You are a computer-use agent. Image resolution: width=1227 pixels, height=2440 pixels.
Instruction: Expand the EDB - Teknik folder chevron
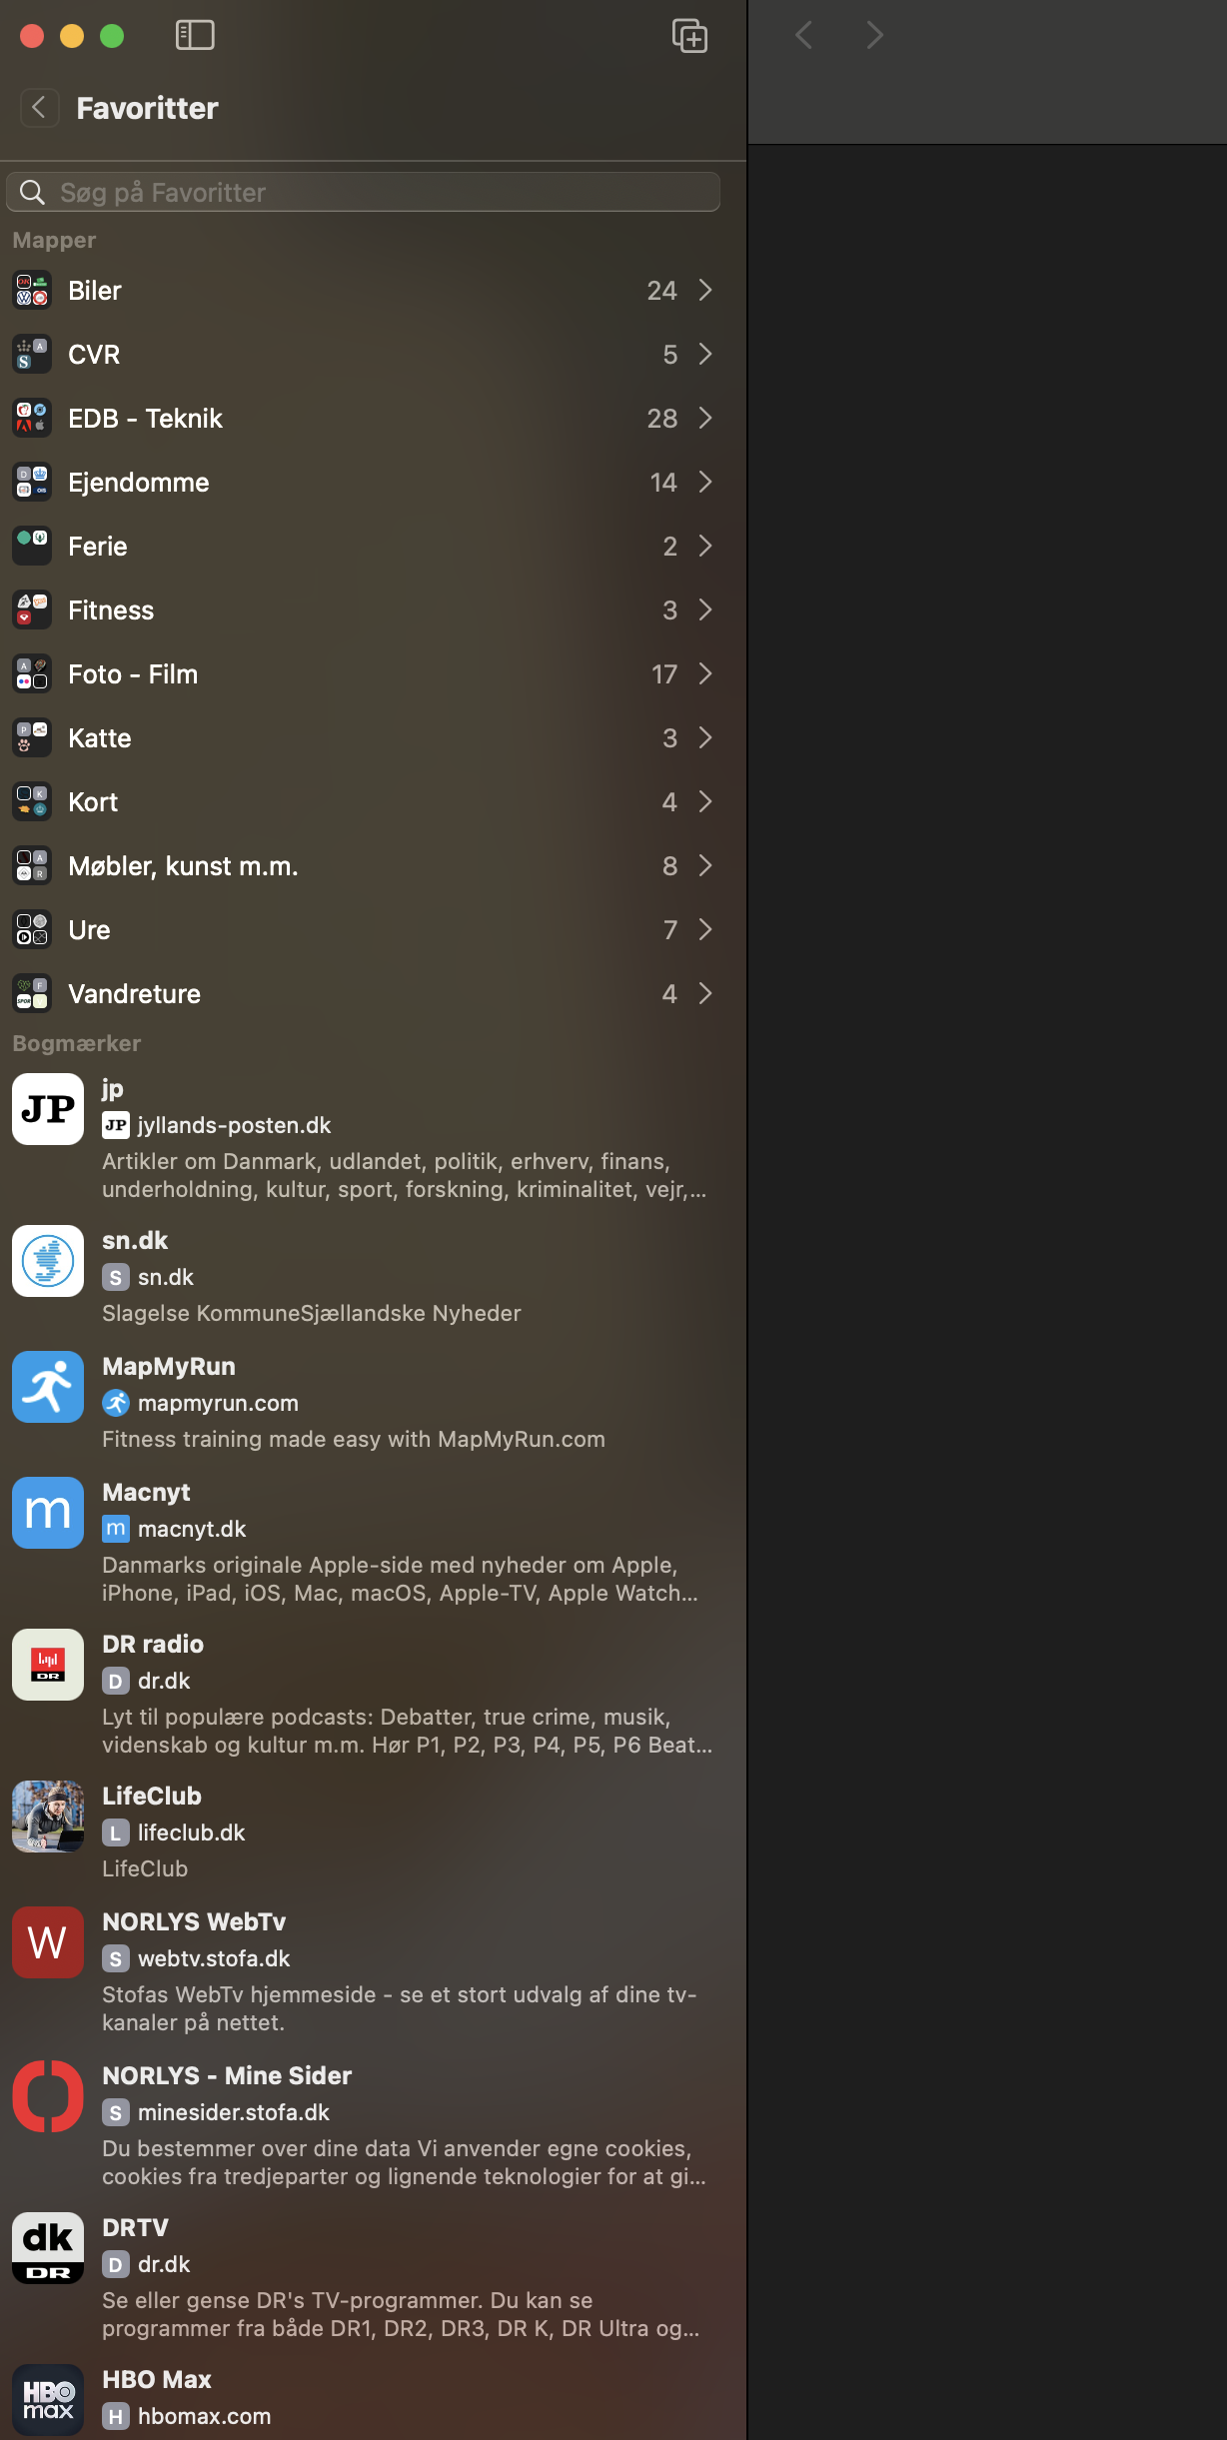tap(705, 419)
